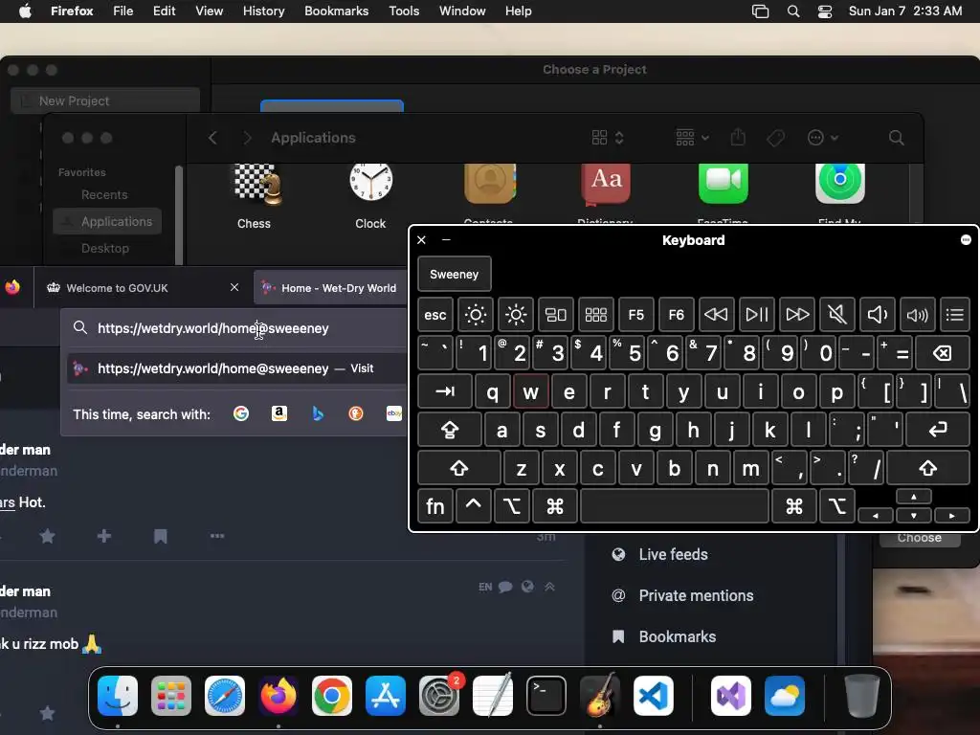Screen dimensions: 980x735
Task: Tap the mute key on the on-screen keyboard
Action: 836,314
